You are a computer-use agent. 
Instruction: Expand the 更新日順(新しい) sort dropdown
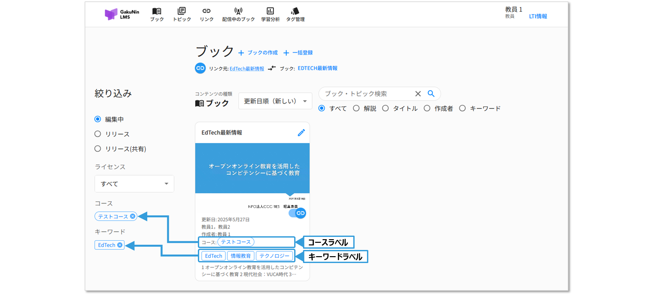275,101
